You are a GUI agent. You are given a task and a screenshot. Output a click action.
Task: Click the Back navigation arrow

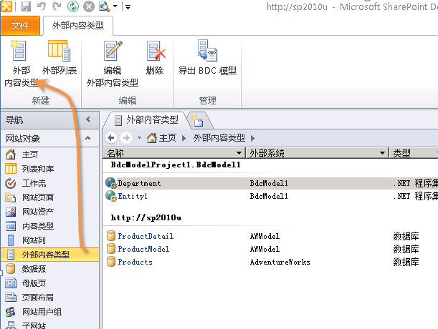coord(111,138)
